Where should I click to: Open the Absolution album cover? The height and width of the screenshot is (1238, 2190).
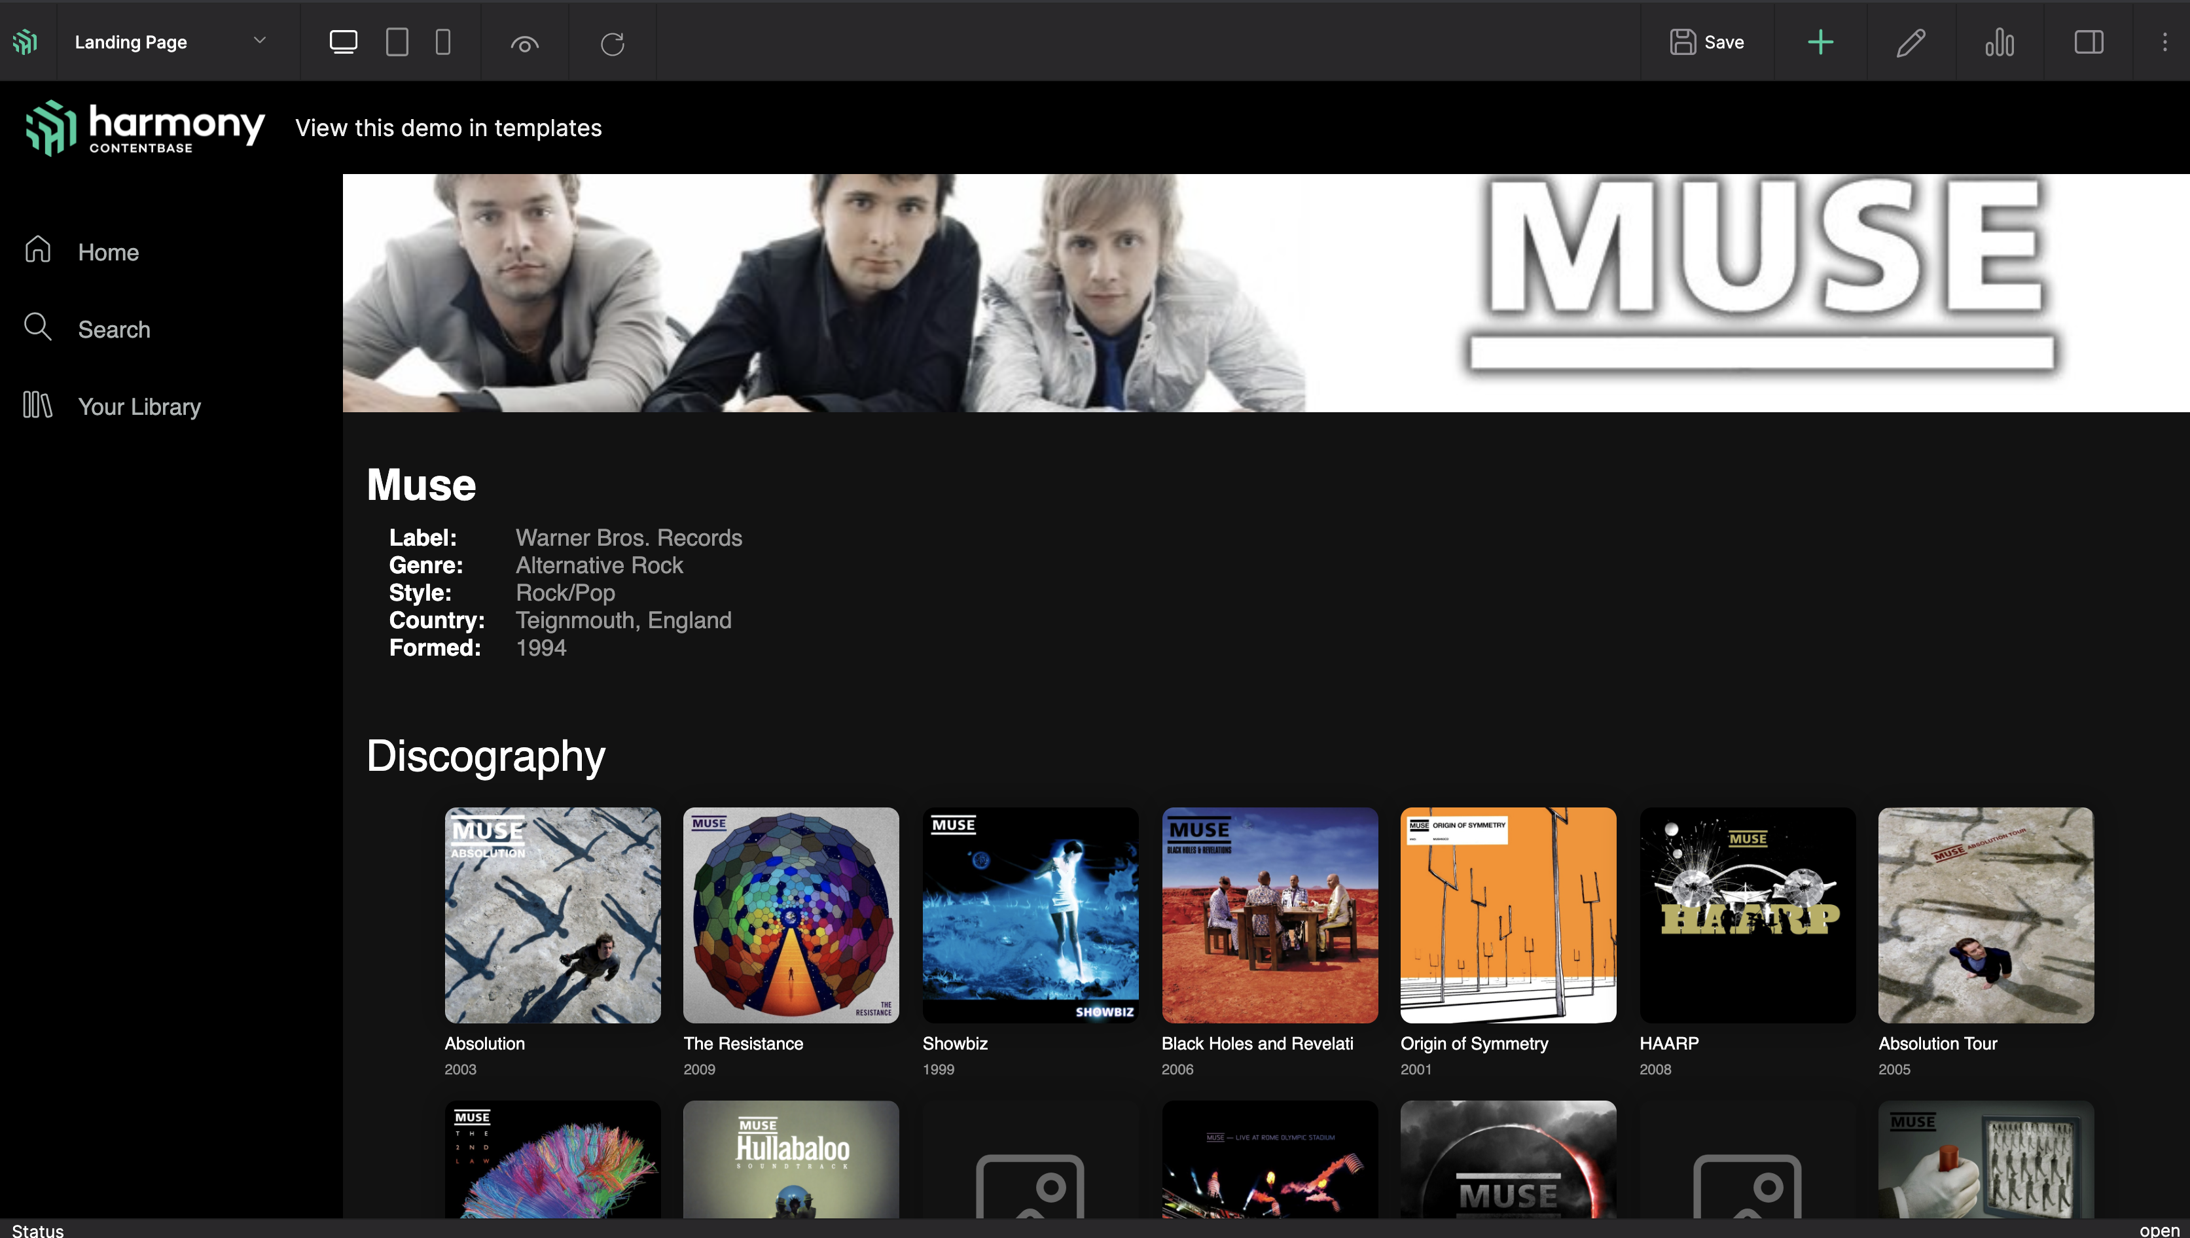click(x=553, y=914)
